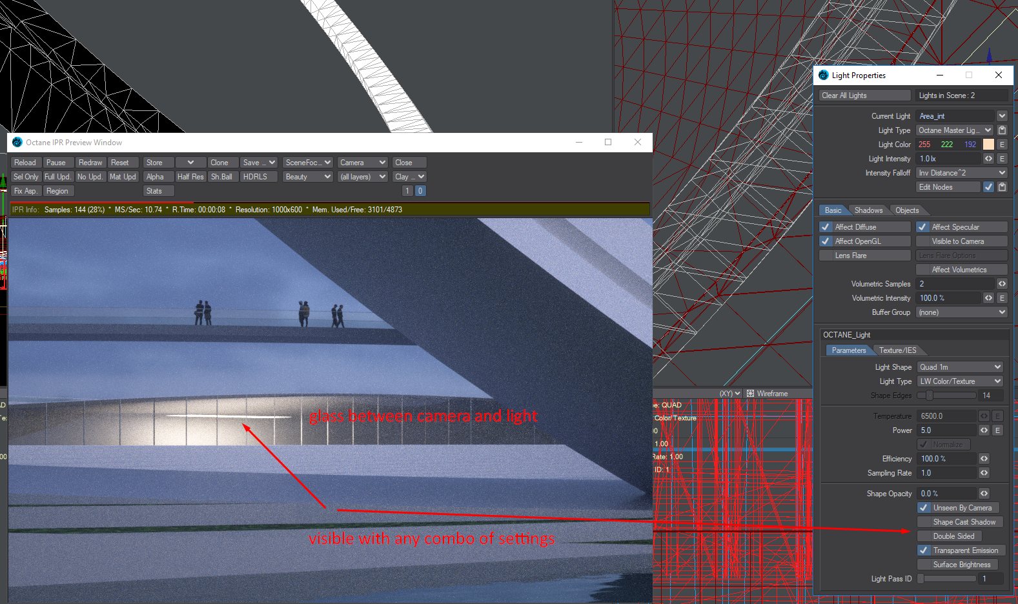Click the Shape Opacity spinner arrows
This screenshot has height=604, width=1018.
(984, 494)
